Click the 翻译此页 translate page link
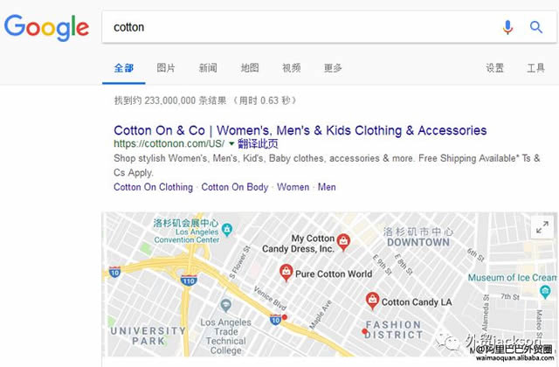 coord(258,143)
